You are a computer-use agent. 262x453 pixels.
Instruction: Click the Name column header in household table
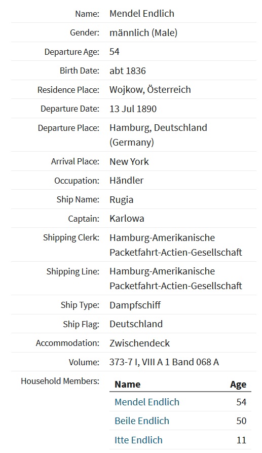point(128,385)
